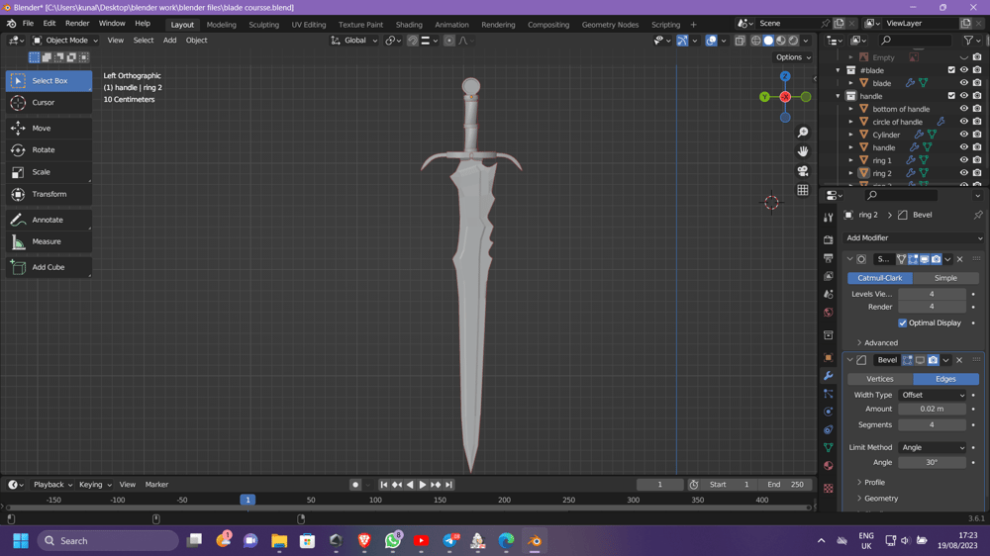Click the bevel Amount 0.02 m field
990x556 pixels.
pos(932,409)
